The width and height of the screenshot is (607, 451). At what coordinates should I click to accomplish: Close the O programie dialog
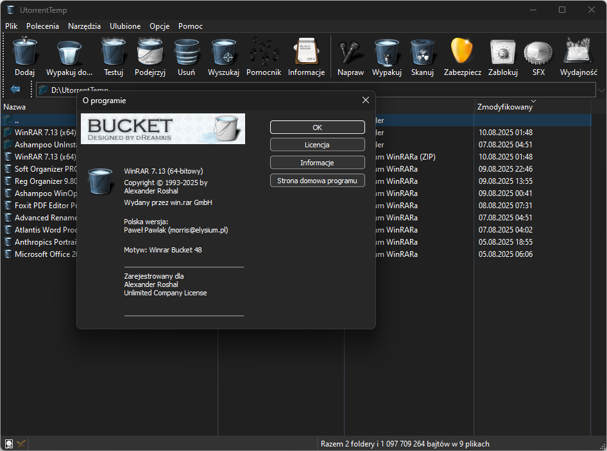click(366, 100)
